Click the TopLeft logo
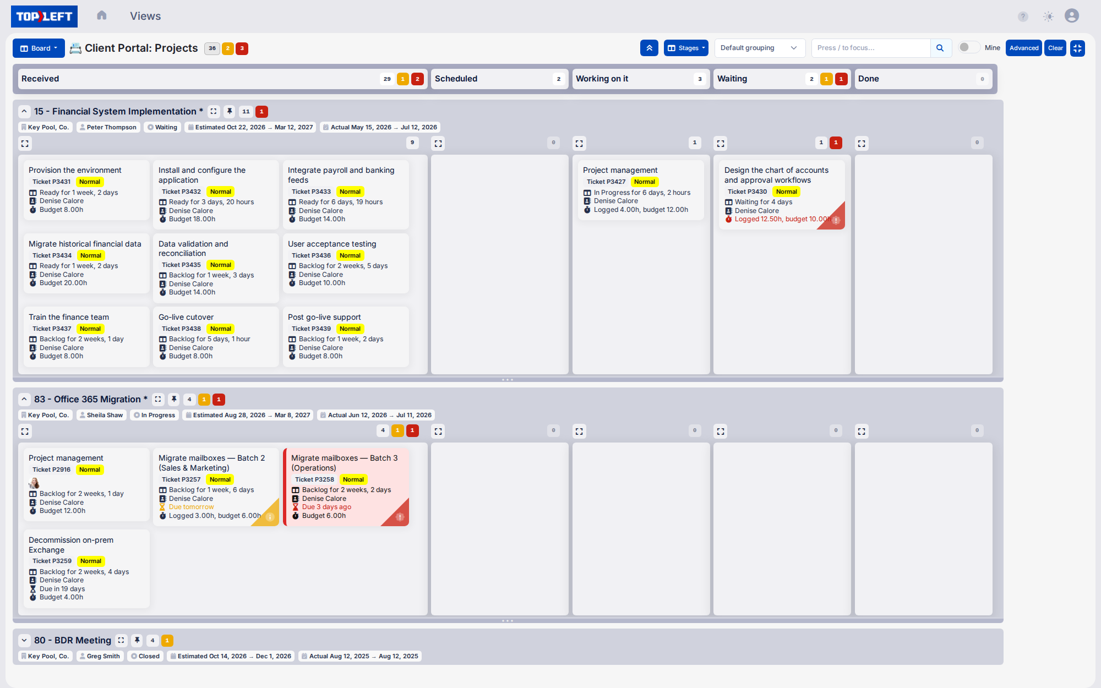 [44, 17]
